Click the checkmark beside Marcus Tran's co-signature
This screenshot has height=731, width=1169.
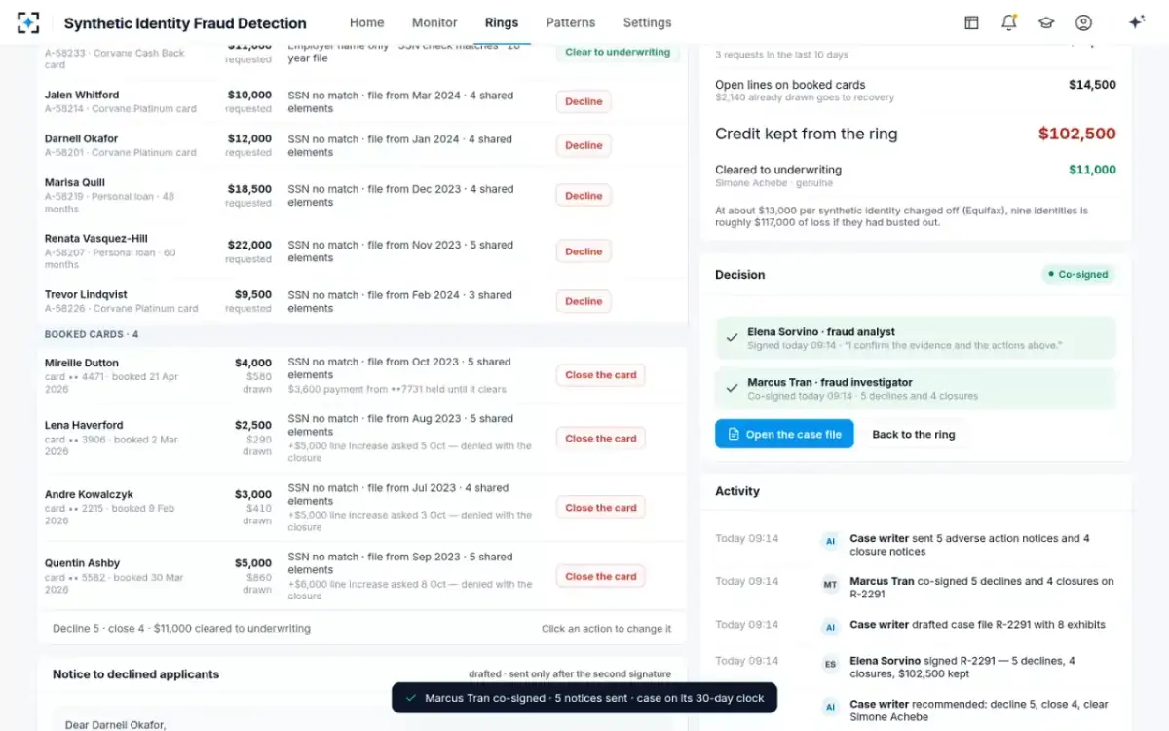732,388
